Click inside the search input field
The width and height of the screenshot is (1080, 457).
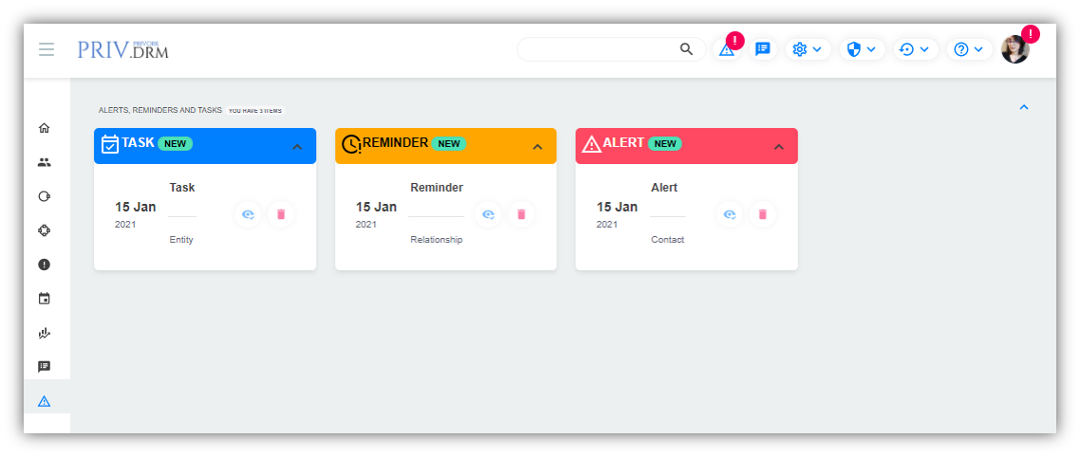[598, 49]
